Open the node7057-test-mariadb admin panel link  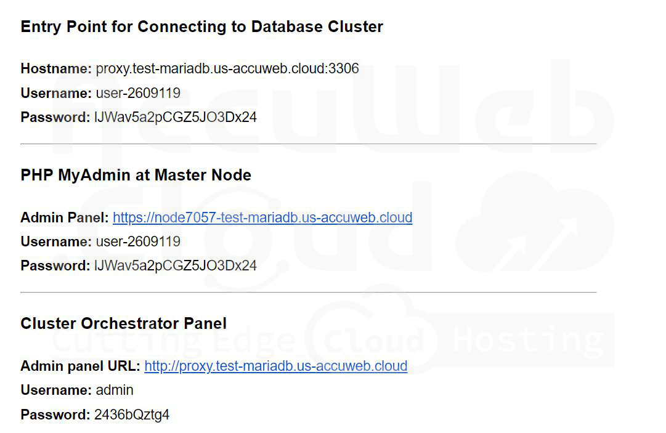(262, 217)
